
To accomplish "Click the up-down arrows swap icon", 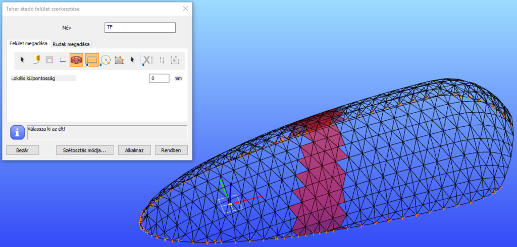I will pos(162,60).
